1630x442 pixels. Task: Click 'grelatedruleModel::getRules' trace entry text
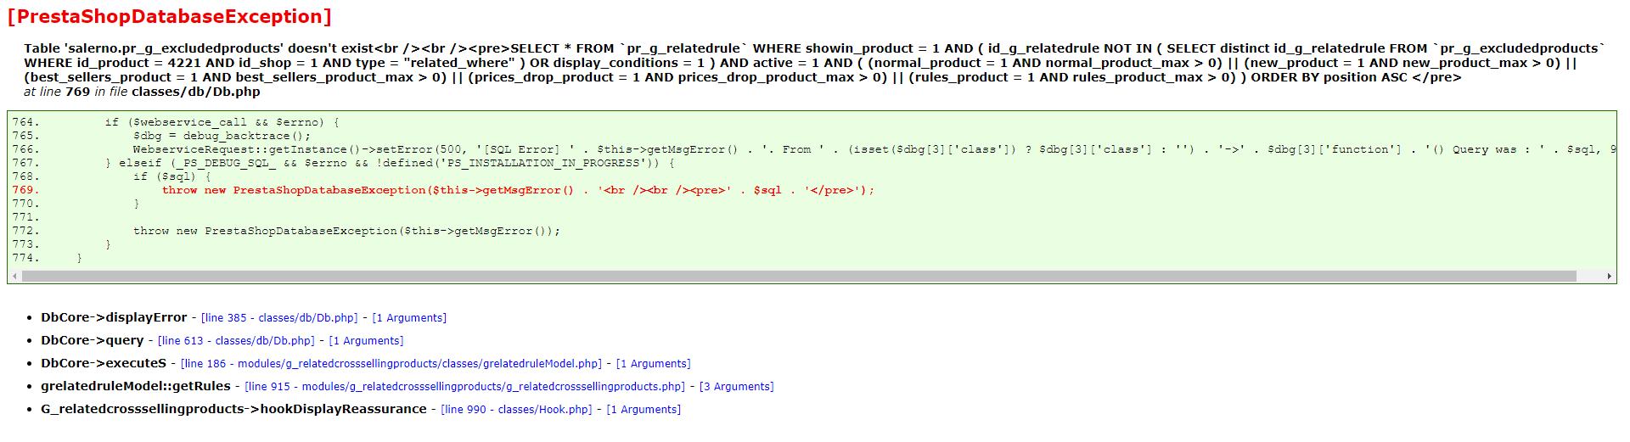pyautogui.click(x=136, y=386)
